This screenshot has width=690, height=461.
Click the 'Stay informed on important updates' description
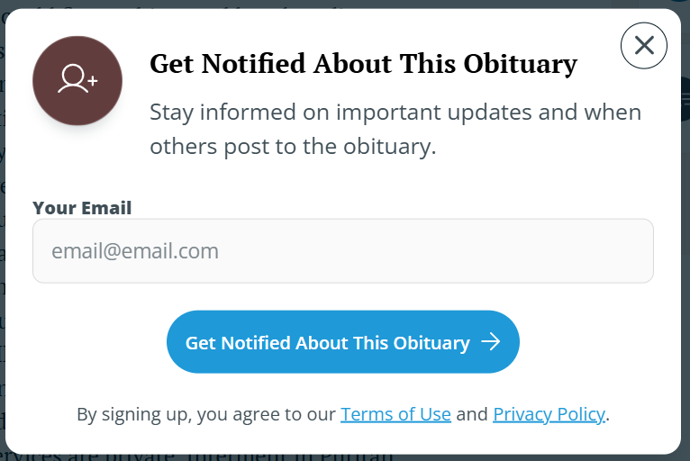(x=395, y=113)
